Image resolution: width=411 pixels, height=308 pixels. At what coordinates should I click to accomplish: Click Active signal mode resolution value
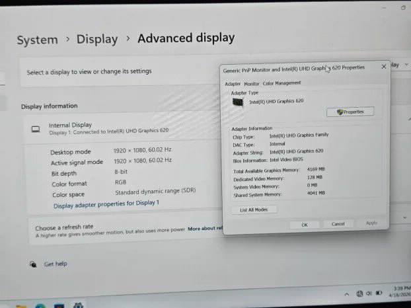coord(143,161)
